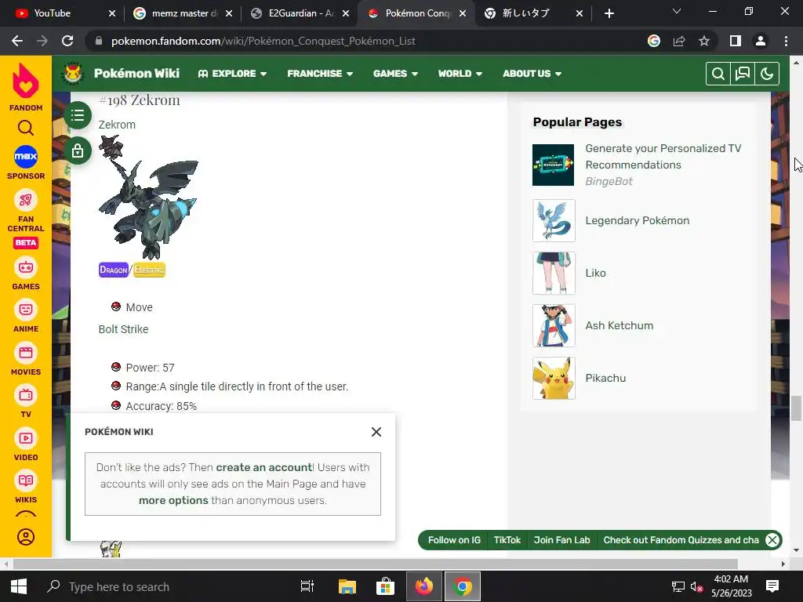Expand the About Us dropdown menu
Image resolution: width=803 pixels, height=602 pixels.
[532, 74]
